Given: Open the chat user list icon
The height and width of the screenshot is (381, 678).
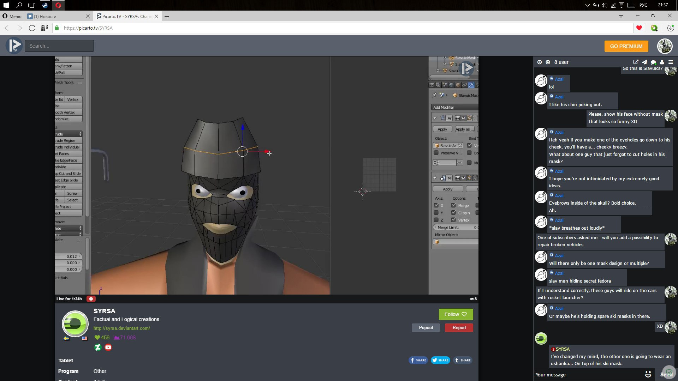Looking at the screenshot, I should pos(662,62).
